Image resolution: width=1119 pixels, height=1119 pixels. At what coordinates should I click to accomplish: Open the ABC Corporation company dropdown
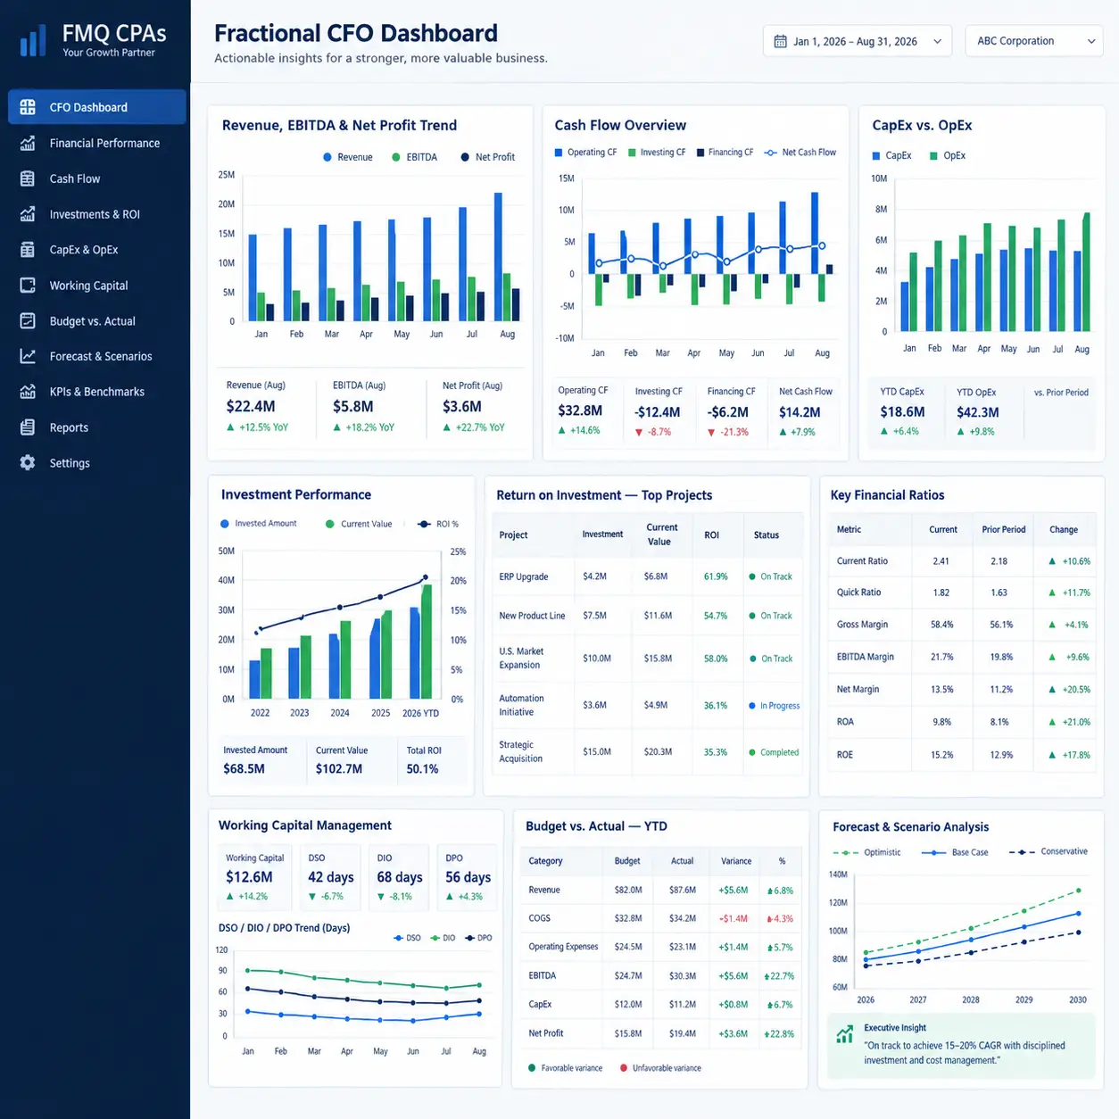[1034, 41]
